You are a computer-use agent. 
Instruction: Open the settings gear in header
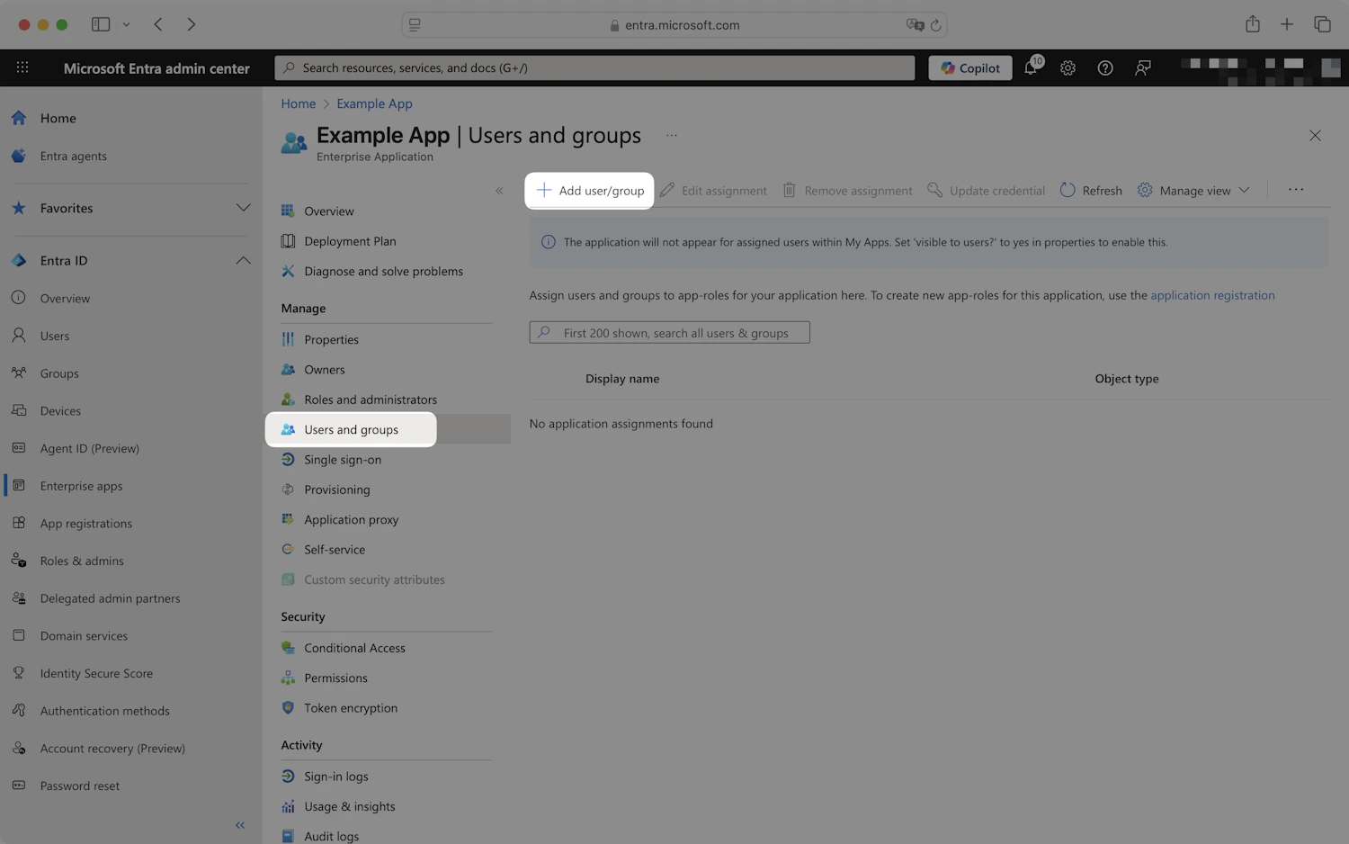click(1068, 67)
